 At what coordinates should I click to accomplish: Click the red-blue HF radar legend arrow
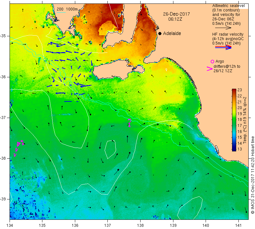223,47
